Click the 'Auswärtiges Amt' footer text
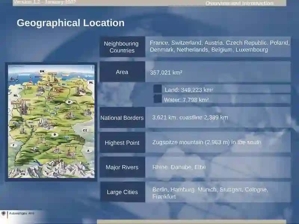Screen dimensions: 299x224 [22, 213]
